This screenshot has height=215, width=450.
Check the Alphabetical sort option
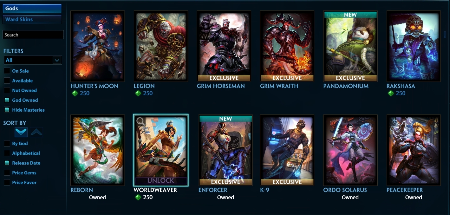point(7,153)
